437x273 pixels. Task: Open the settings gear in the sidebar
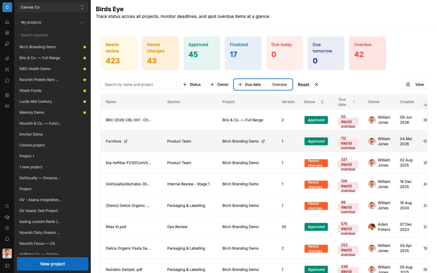(7, 95)
